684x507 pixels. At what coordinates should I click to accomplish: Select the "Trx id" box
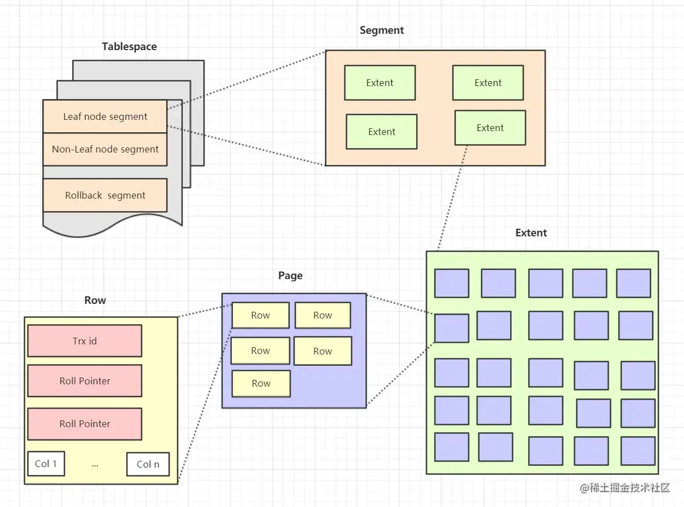(84, 340)
